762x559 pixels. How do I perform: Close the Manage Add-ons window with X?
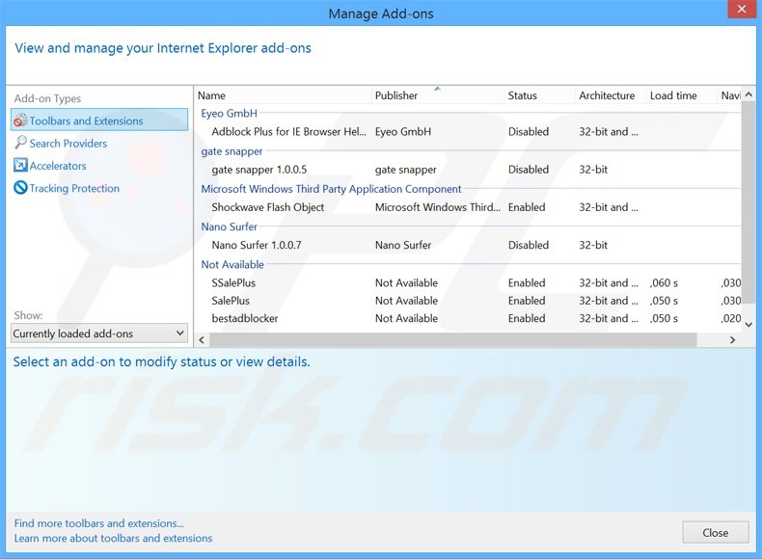point(742,10)
